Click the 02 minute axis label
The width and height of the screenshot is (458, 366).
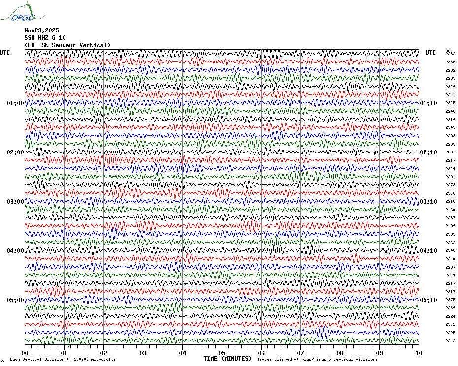104,353
